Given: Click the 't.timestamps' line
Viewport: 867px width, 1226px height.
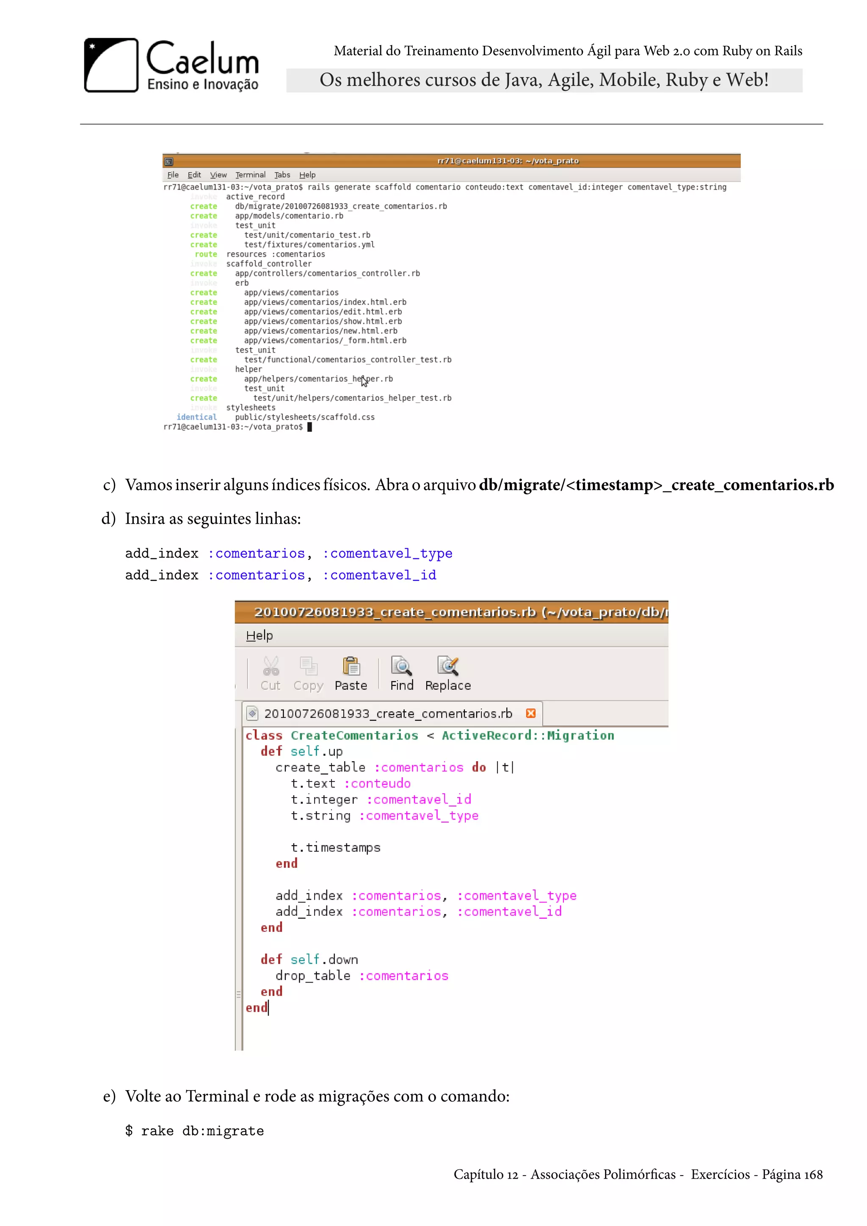Looking at the screenshot, I should (x=335, y=848).
